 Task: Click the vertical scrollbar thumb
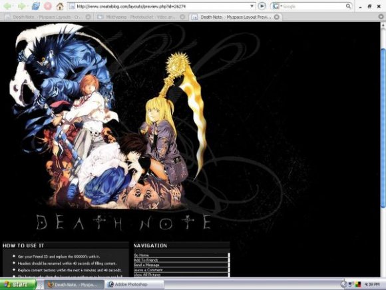coord(383,128)
